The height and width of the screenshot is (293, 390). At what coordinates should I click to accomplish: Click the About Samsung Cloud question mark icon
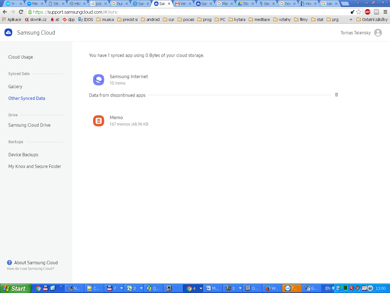9,263
